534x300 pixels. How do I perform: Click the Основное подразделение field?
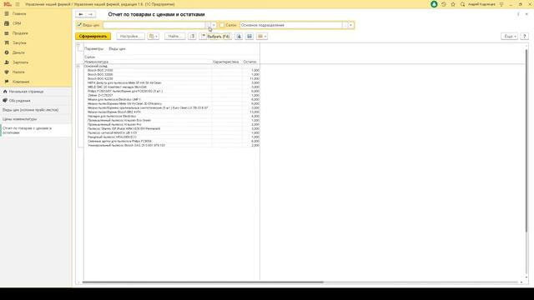click(291, 25)
